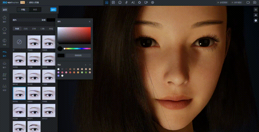Image resolution: width=259 pixels, height=132 pixels.
Task: Select the 'none' eyebrow option with slash circle
Action: click(20, 42)
